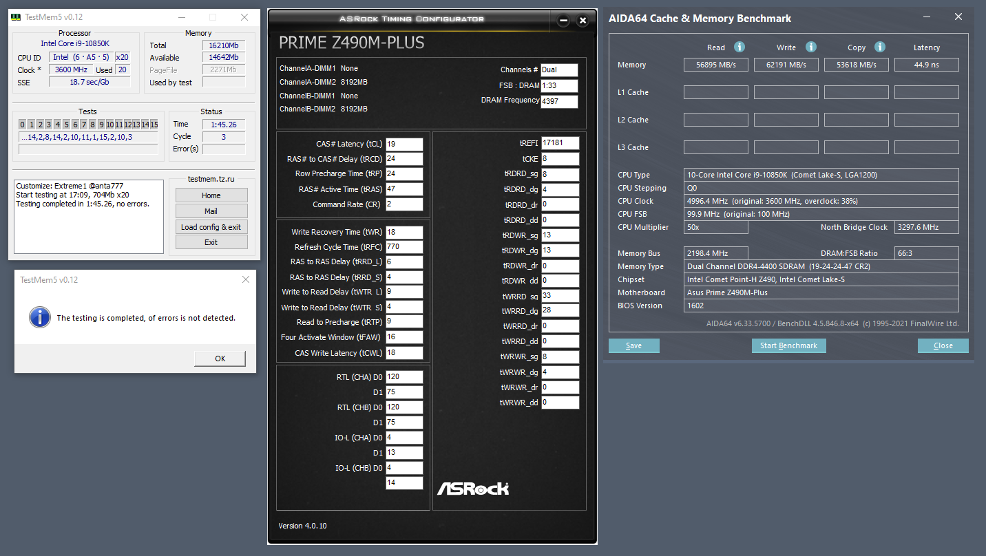Click the RAS# Active Time (tRAS) field
The height and width of the screenshot is (556, 986).
coord(404,189)
